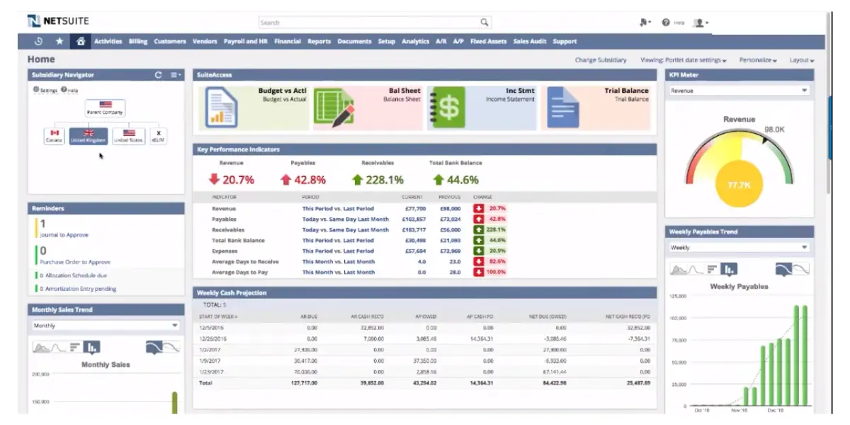This screenshot has width=850, height=425.
Task: Open the Monthly Sales Trend period dropdown
Action: tap(106, 325)
